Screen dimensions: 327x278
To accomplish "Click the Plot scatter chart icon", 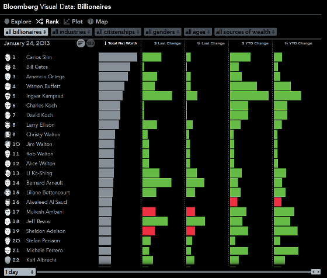I will [67, 22].
